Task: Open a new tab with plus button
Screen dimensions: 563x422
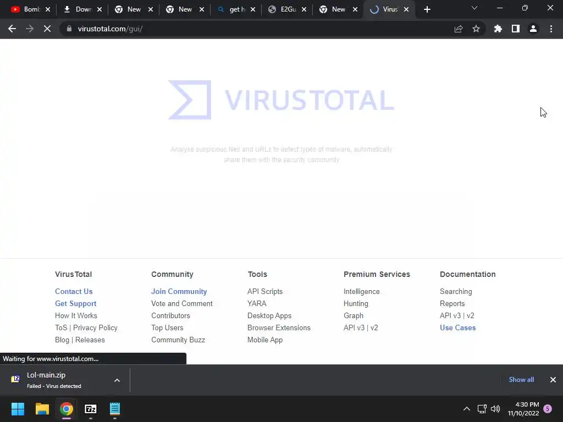Action: point(427,9)
